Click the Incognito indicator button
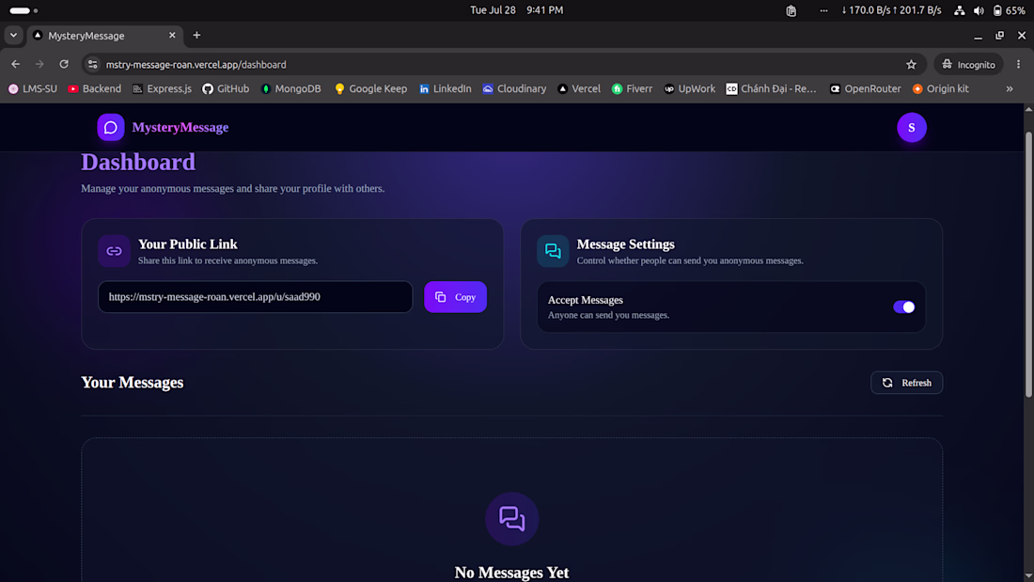 [x=968, y=64]
